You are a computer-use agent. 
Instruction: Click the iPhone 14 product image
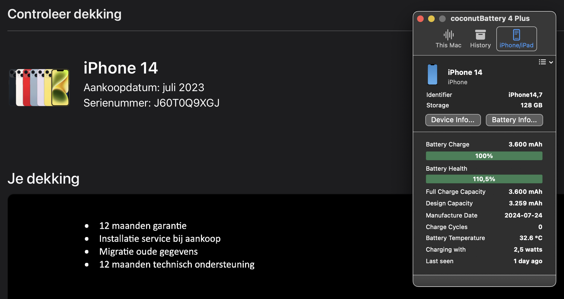click(x=39, y=88)
